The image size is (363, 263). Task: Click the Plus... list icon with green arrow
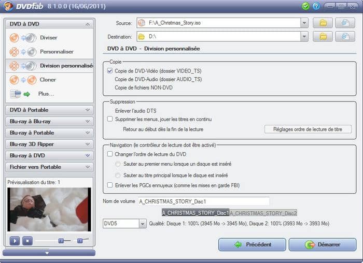20,94
